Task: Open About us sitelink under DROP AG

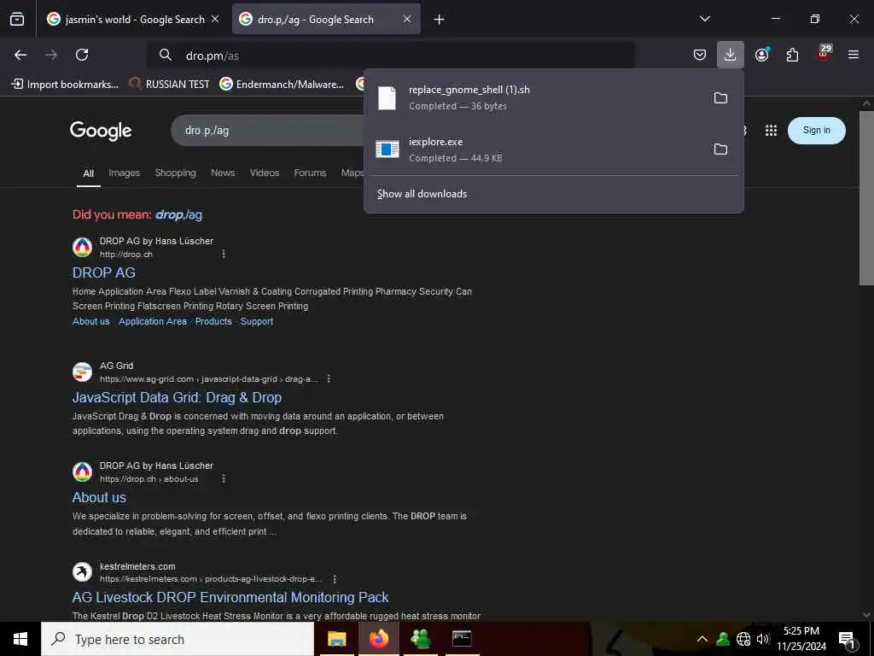Action: tap(90, 321)
